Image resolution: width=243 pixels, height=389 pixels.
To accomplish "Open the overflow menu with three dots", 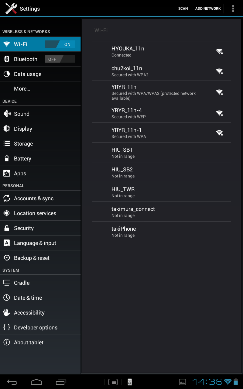I will pyautogui.click(x=233, y=9).
